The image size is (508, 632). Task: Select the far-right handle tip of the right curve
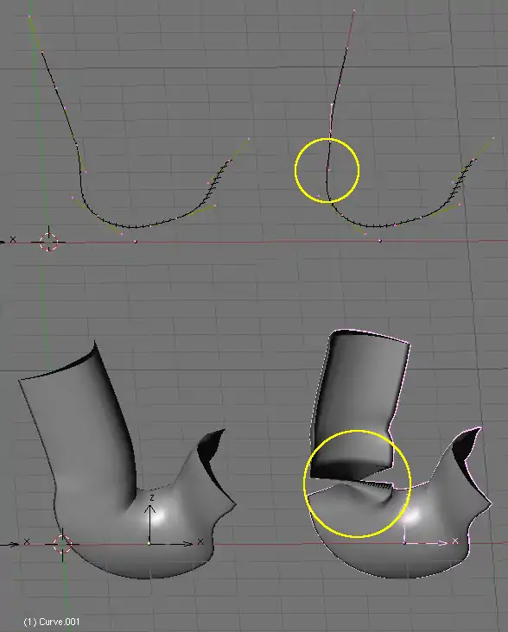click(493, 138)
